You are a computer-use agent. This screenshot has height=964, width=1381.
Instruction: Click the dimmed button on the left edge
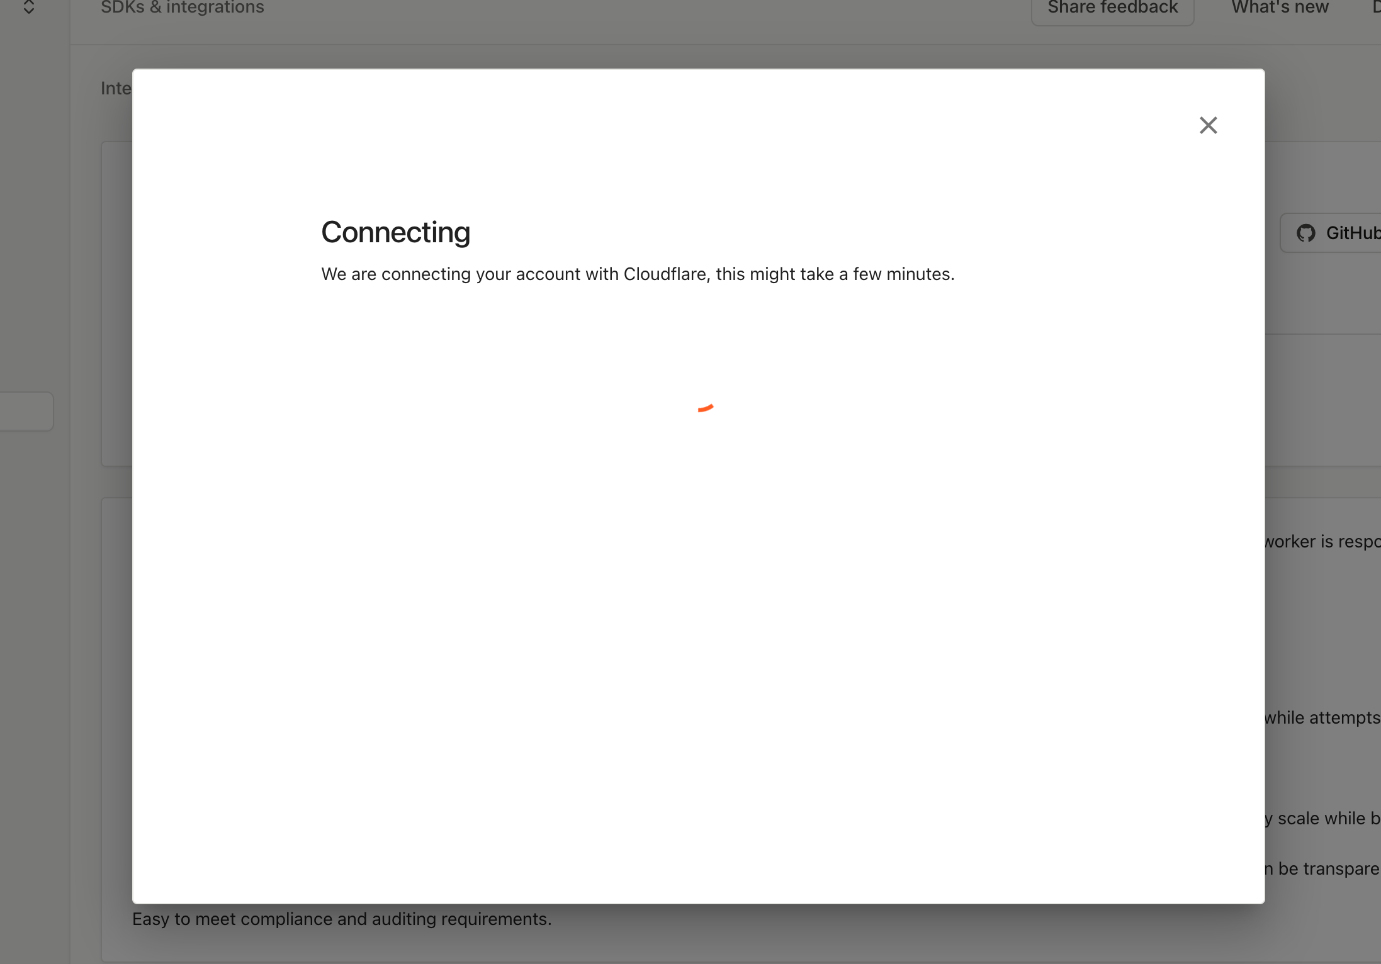click(x=25, y=411)
